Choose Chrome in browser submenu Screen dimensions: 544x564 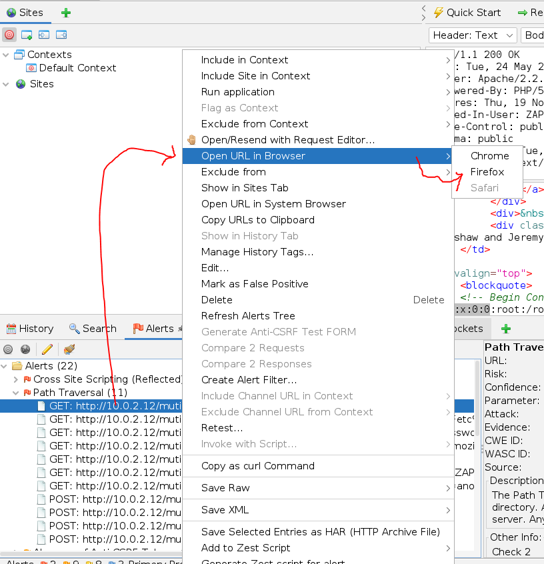tap(487, 156)
